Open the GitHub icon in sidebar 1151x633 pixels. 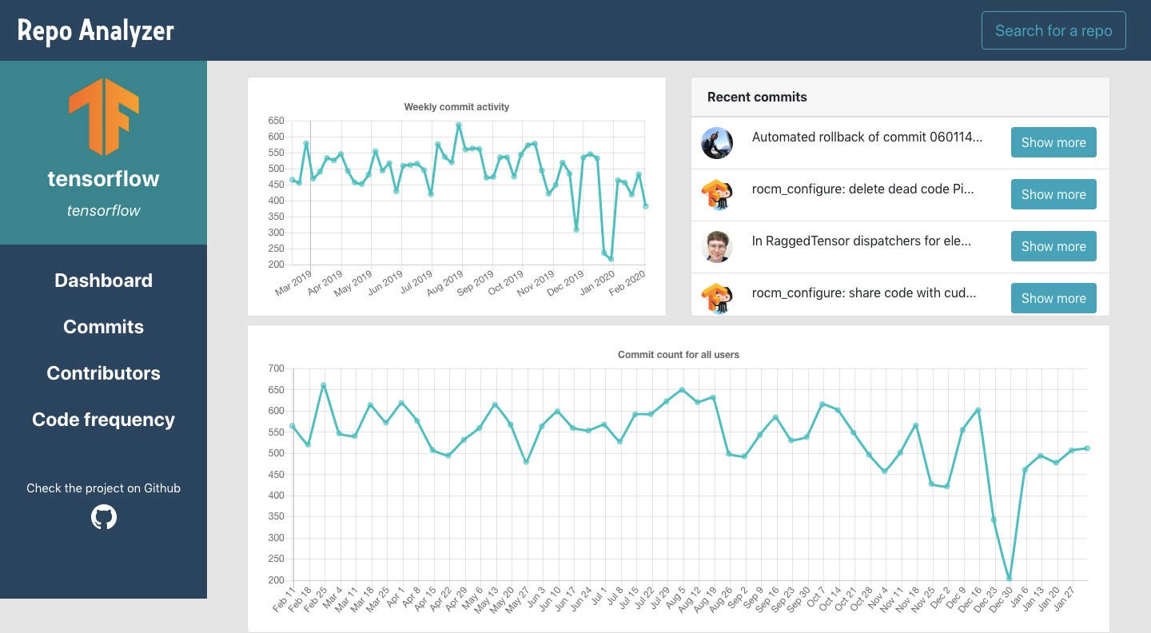click(x=103, y=517)
